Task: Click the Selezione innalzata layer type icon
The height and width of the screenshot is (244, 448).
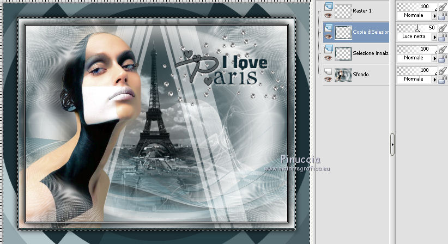Action: click(329, 49)
